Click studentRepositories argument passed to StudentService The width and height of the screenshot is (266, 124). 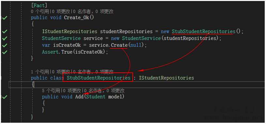190,38
